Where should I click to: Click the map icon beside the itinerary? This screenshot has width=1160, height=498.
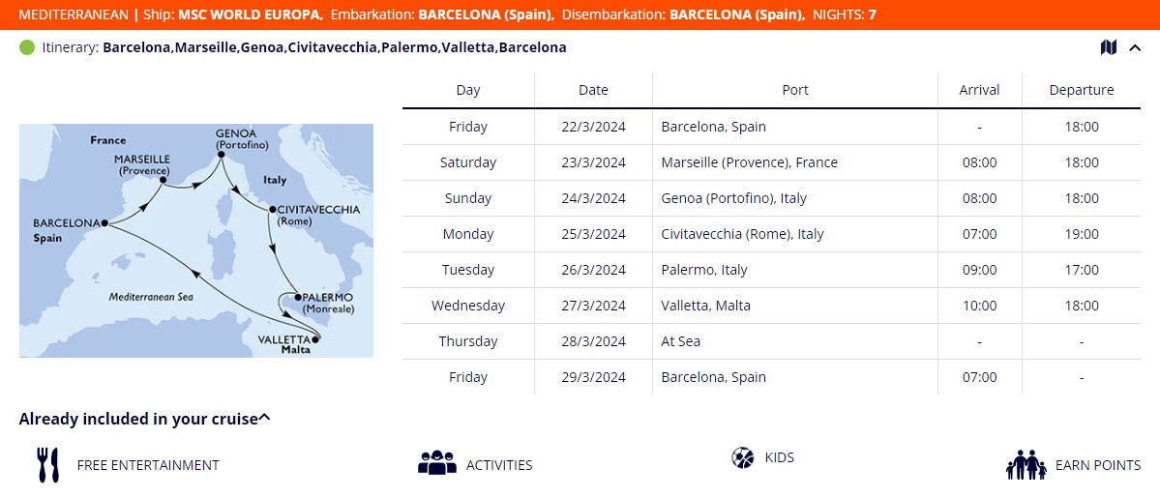(x=1109, y=47)
